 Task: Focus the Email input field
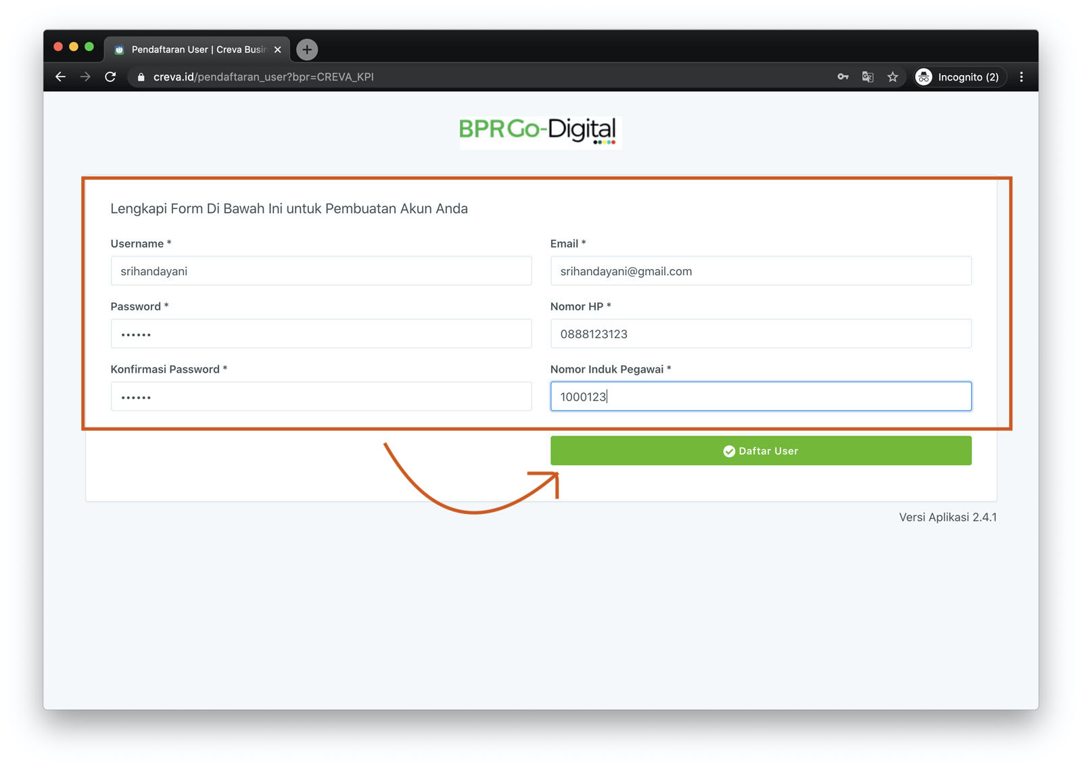761,271
